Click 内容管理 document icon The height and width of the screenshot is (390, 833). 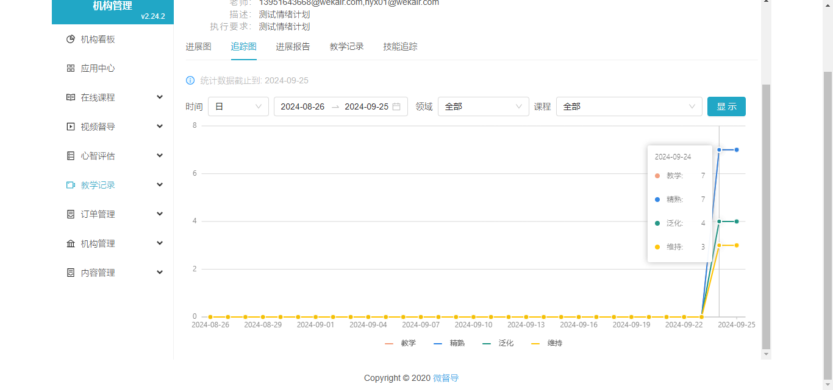coord(71,273)
